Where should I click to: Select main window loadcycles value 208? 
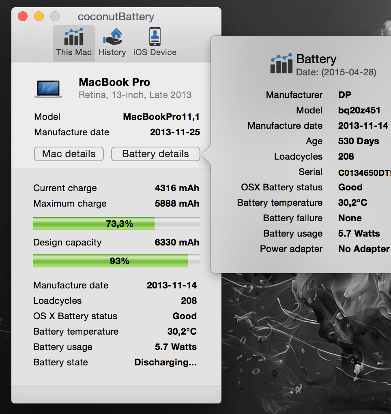point(189,301)
